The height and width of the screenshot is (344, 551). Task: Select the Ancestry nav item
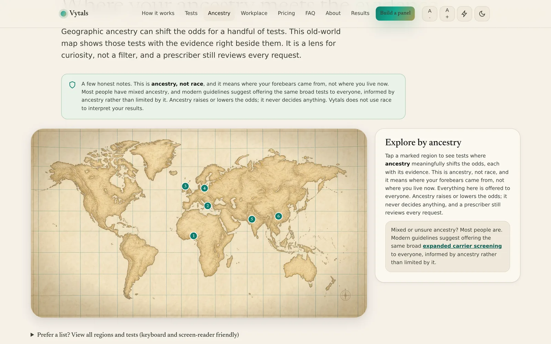click(x=219, y=13)
